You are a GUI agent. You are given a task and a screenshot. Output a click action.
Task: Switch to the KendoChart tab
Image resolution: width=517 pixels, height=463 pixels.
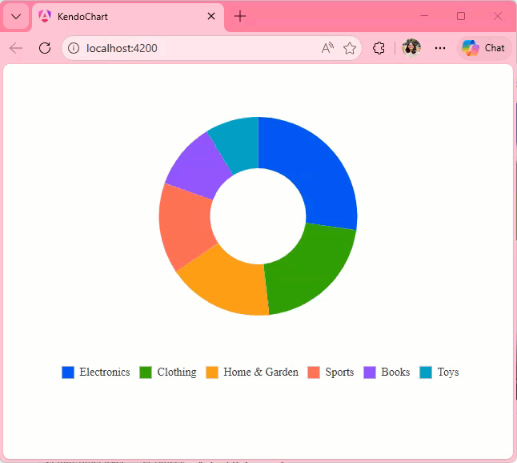coord(120,17)
